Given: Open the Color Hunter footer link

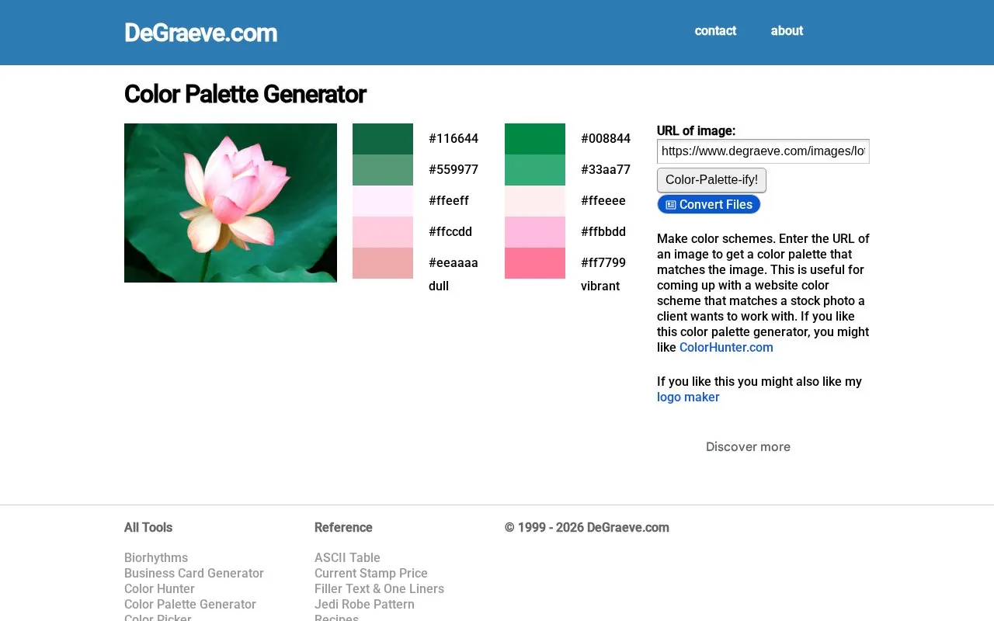Looking at the screenshot, I should (159, 589).
